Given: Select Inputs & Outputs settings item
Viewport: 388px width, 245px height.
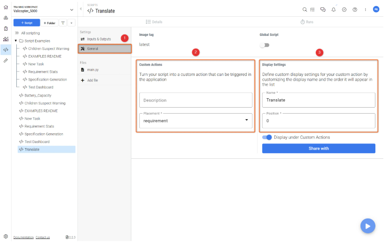Looking at the screenshot, I should click(99, 39).
